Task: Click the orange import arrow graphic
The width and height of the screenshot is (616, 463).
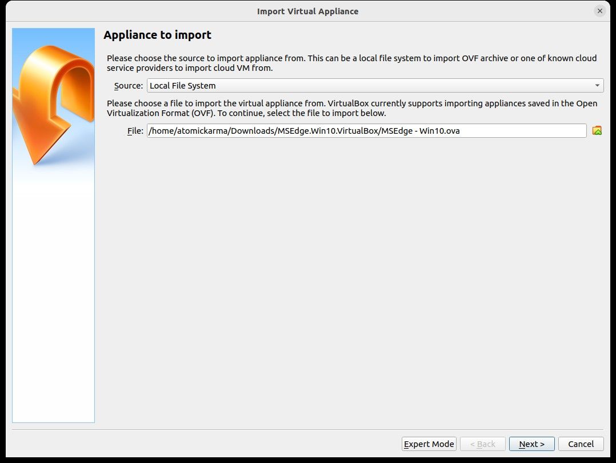Action: point(54,104)
